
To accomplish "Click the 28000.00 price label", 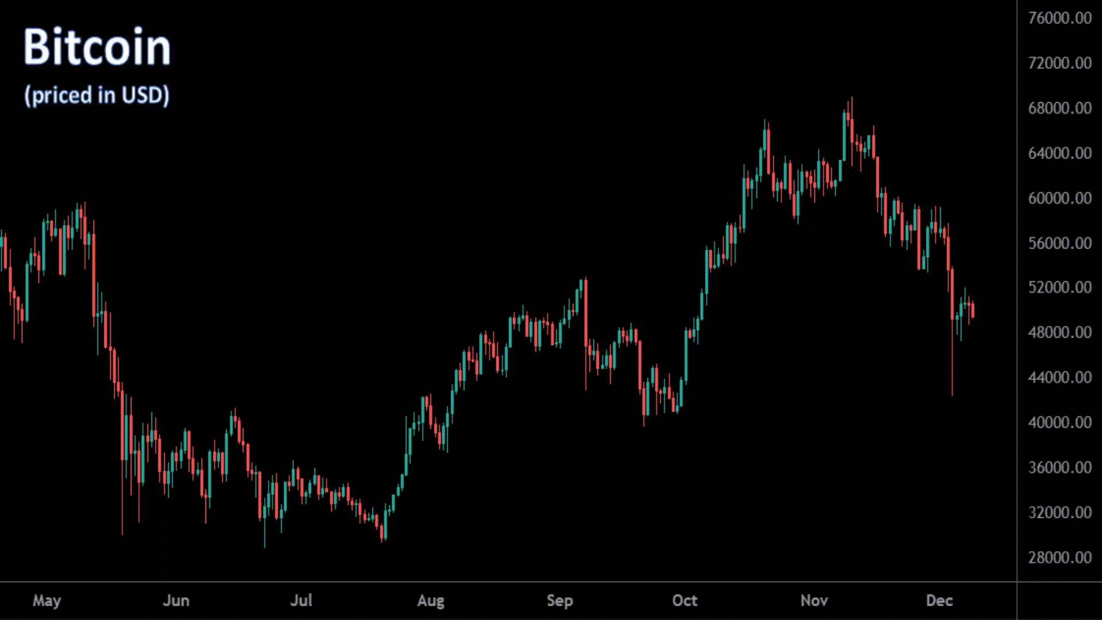I will click(x=1060, y=557).
